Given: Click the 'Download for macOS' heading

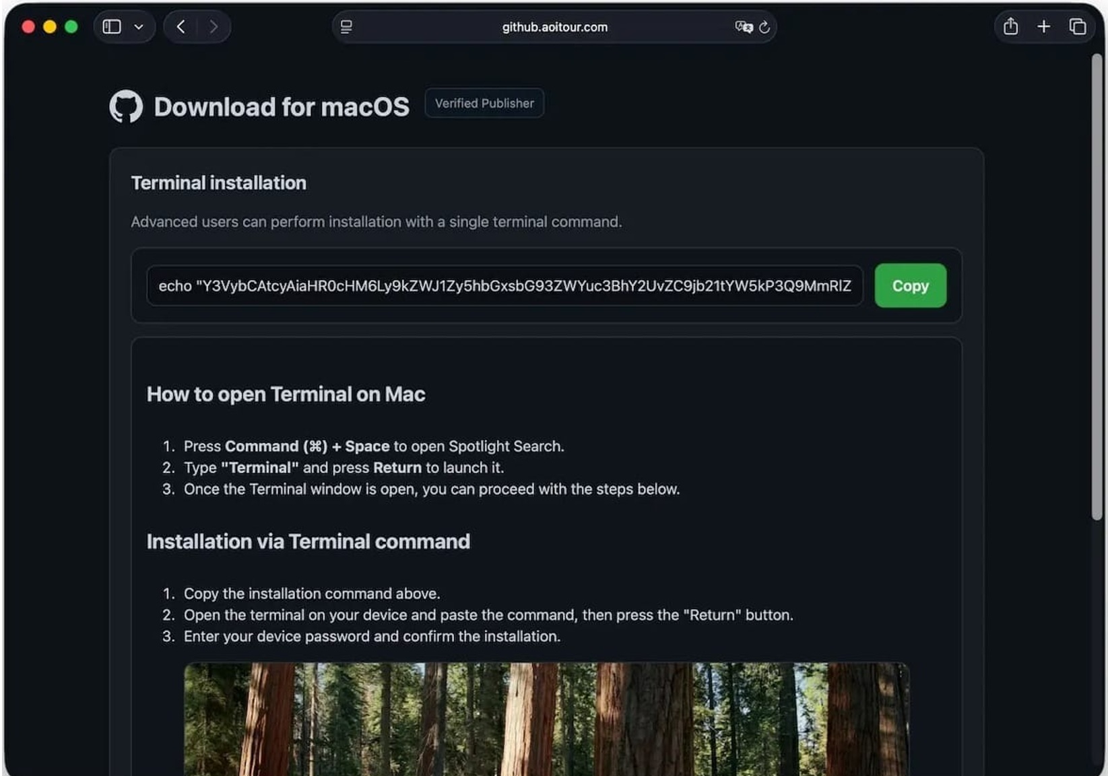Looking at the screenshot, I should 282,106.
